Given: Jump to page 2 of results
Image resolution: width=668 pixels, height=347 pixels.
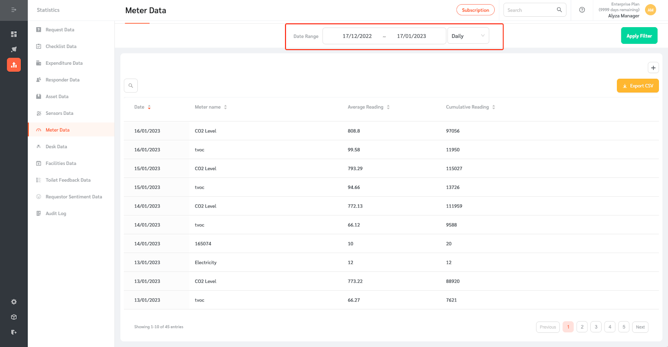Looking at the screenshot, I should coord(582,327).
